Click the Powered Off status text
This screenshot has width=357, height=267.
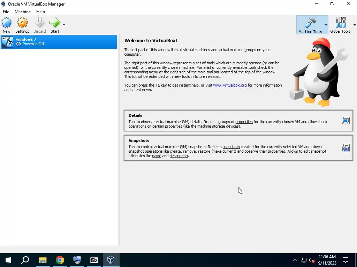pos(33,44)
